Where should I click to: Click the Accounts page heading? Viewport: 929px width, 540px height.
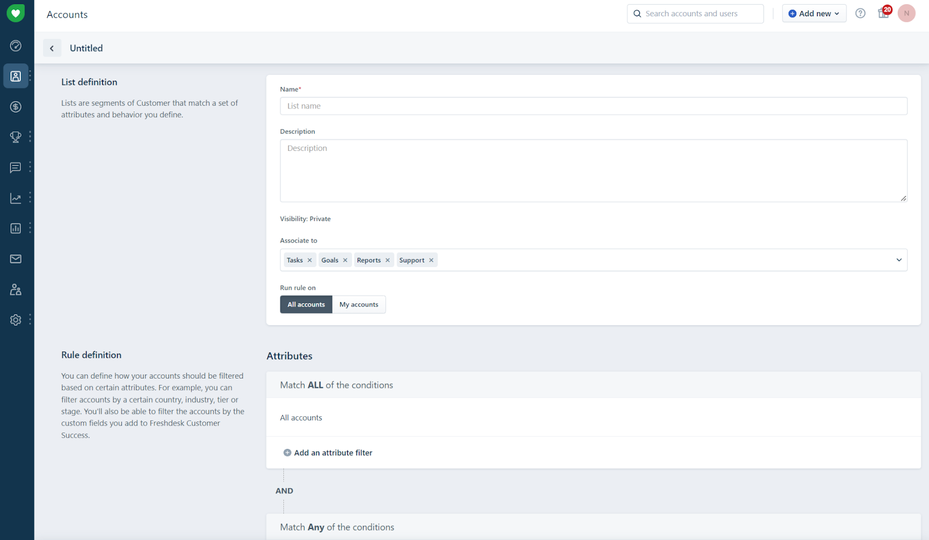pos(67,15)
